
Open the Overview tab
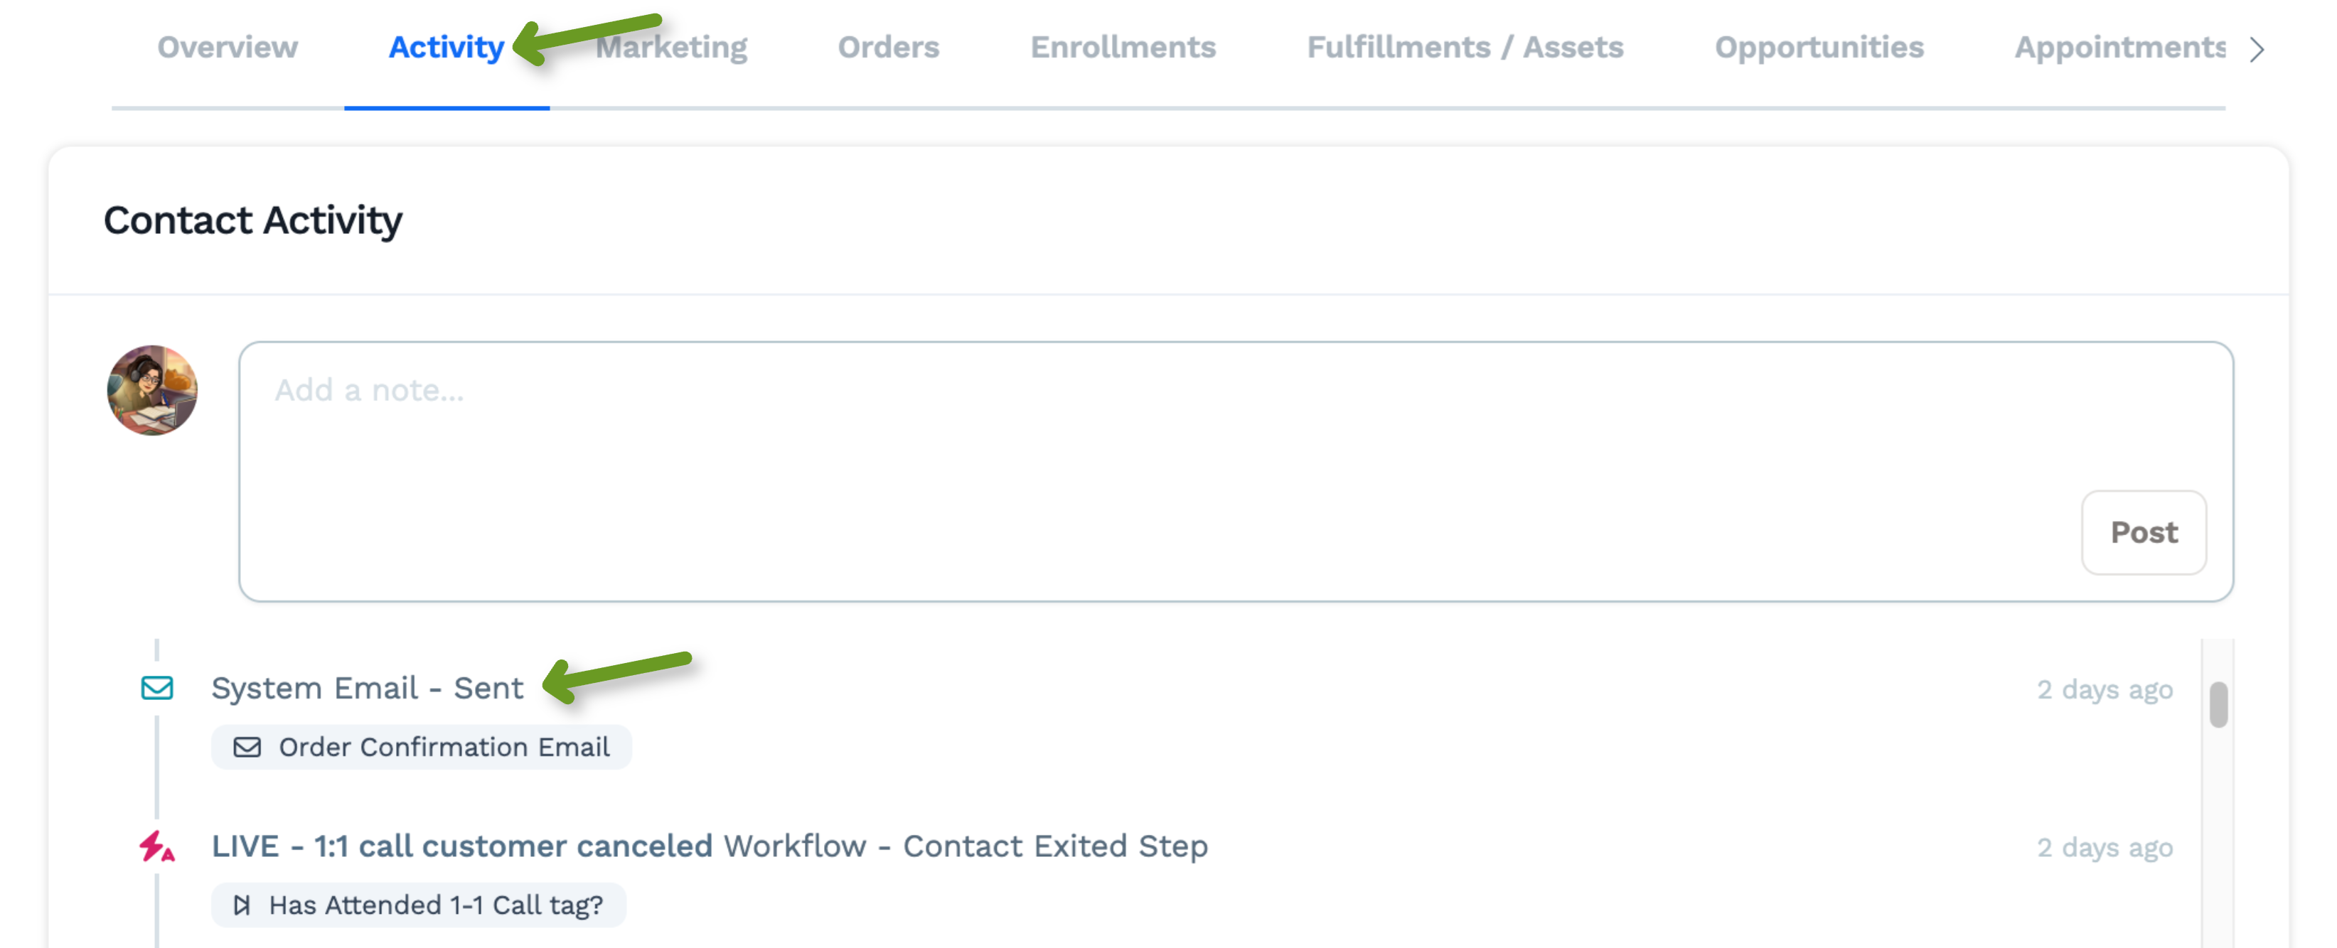click(x=227, y=47)
